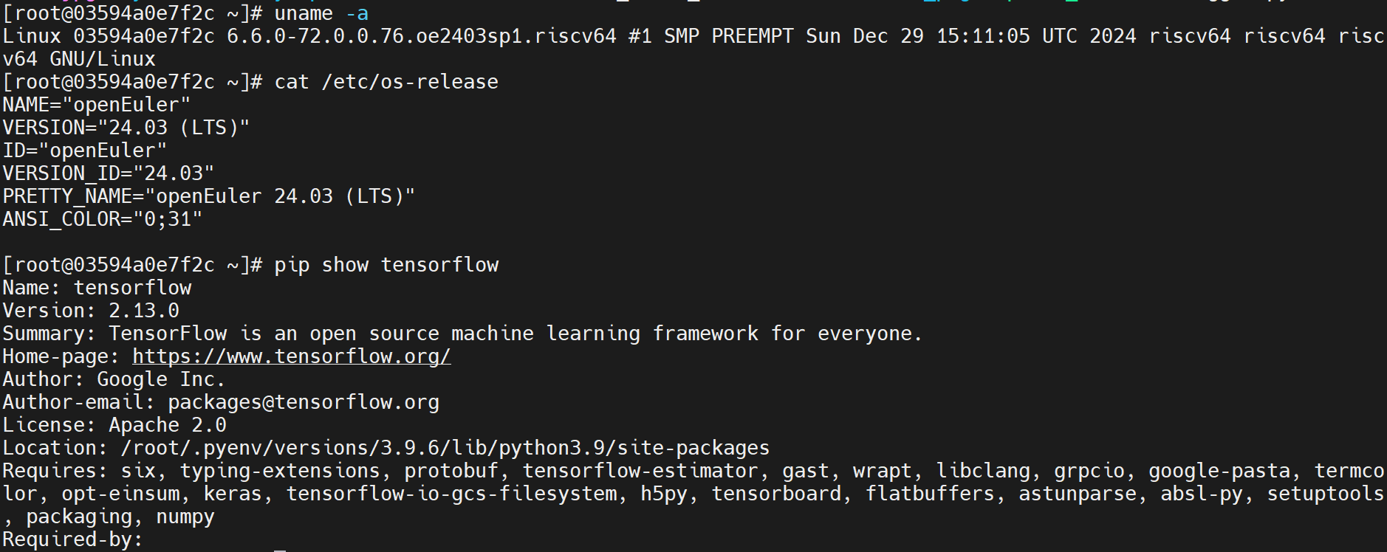Click the 'cat /etc/os-release' command line
This screenshot has height=552, width=1387.
(x=386, y=82)
